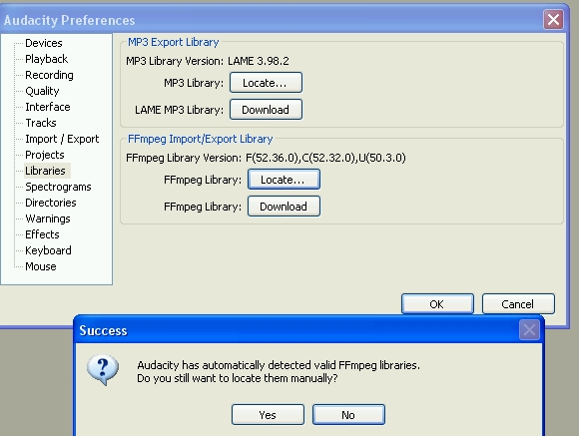Click Locate button for MP3 Library

tap(266, 83)
